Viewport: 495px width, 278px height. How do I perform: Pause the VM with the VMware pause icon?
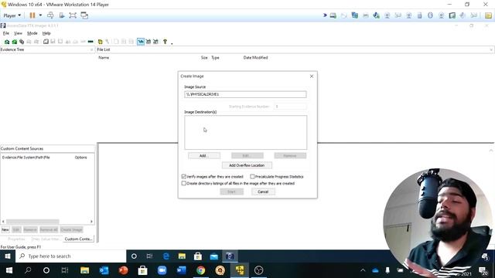32,15
